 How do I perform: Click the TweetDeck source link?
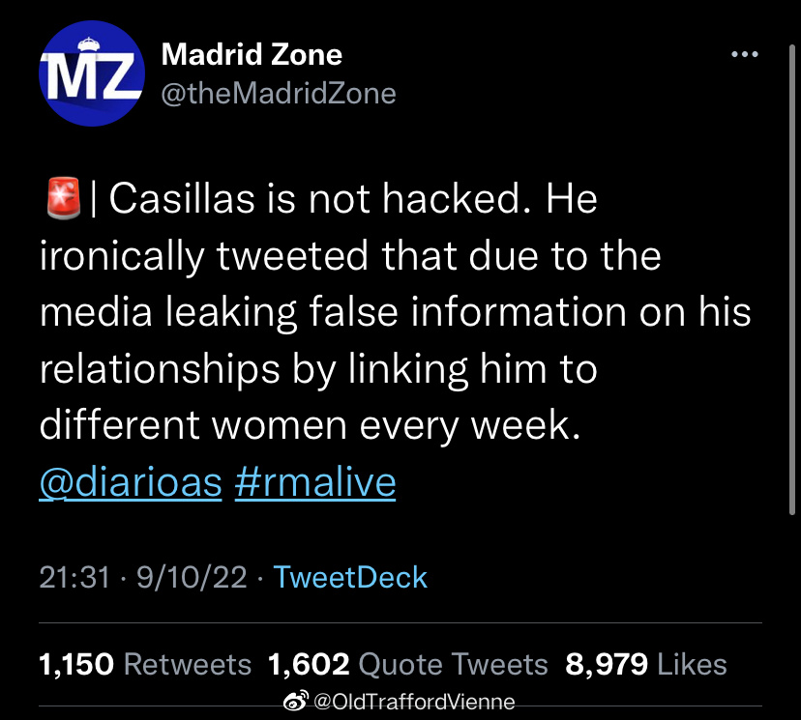pyautogui.click(x=350, y=578)
